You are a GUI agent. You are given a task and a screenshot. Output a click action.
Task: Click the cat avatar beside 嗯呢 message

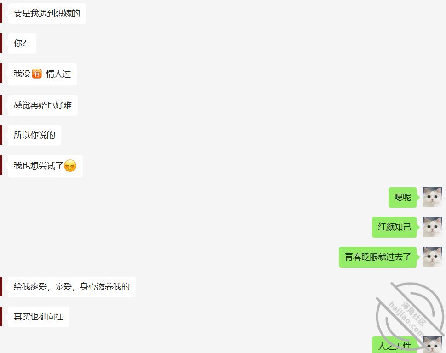tap(432, 197)
